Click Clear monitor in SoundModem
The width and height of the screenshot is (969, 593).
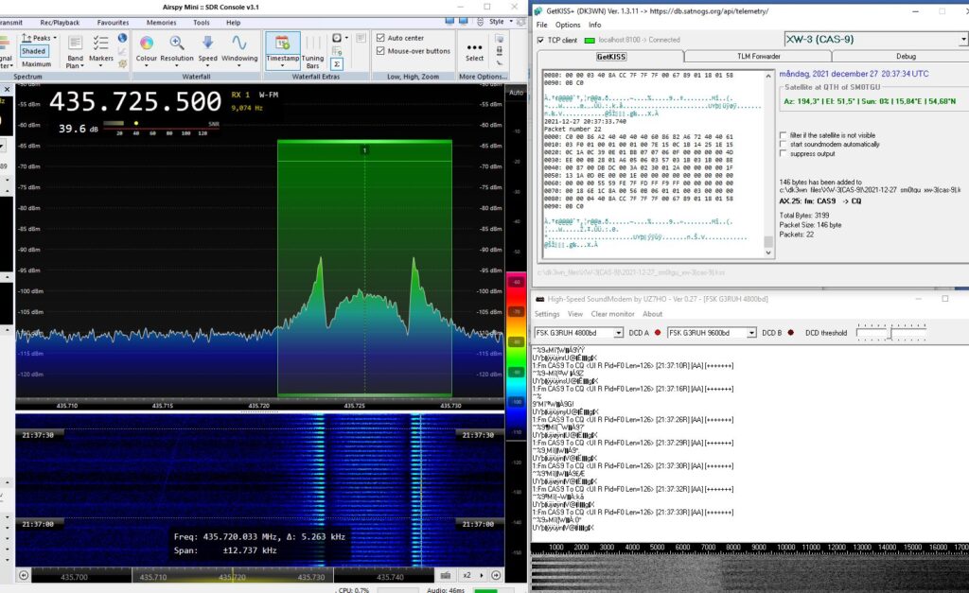(x=612, y=314)
